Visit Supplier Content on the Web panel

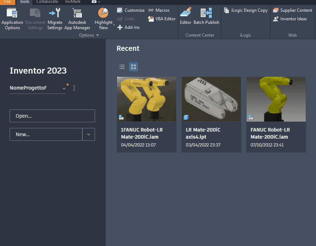pos(293,10)
